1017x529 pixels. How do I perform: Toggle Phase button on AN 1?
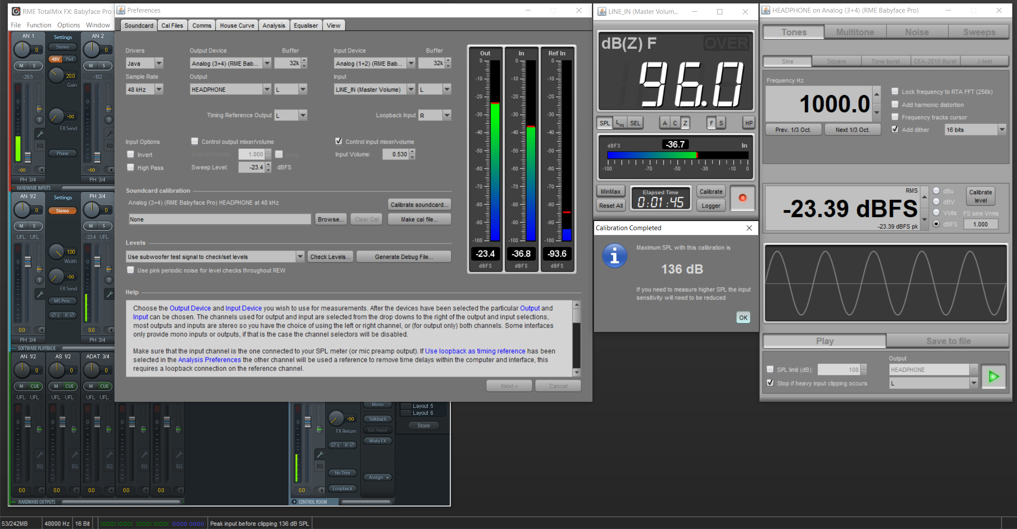click(x=62, y=153)
